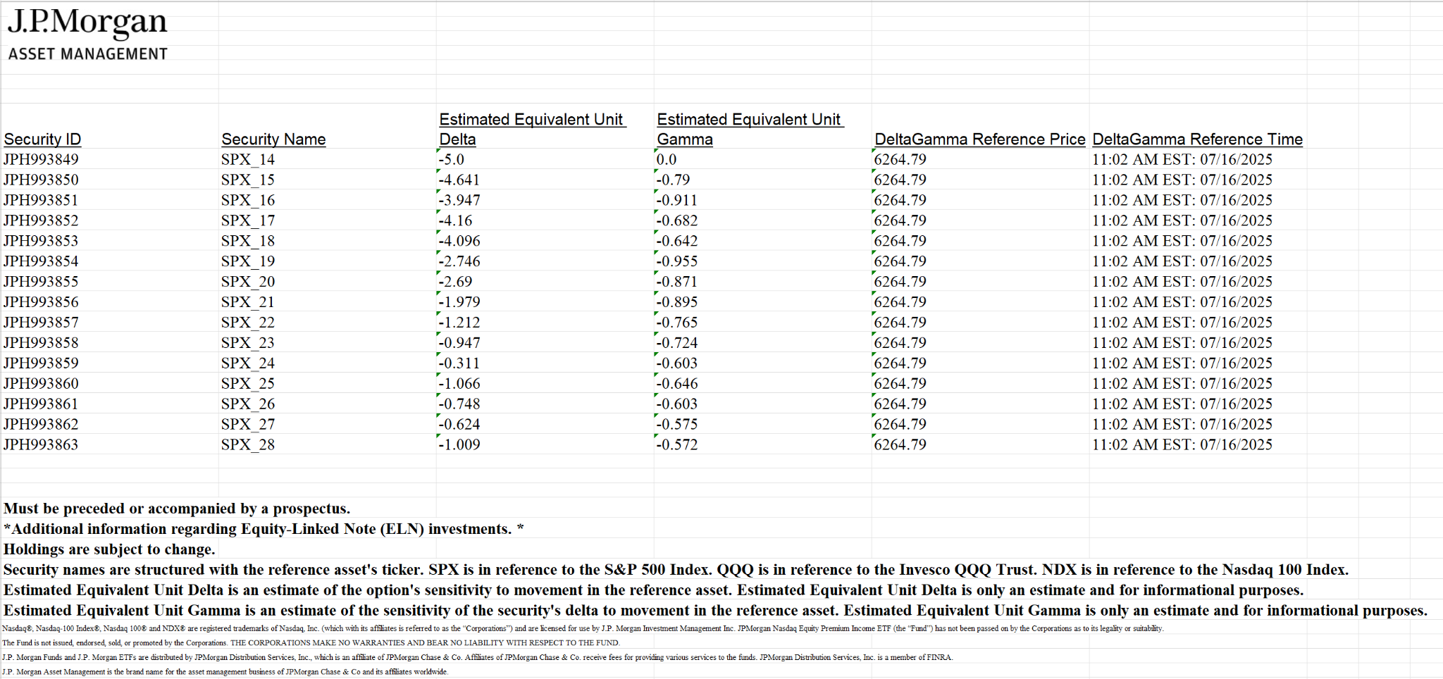The height and width of the screenshot is (679, 1443).
Task: Select cell JPH993853
Action: (41, 242)
